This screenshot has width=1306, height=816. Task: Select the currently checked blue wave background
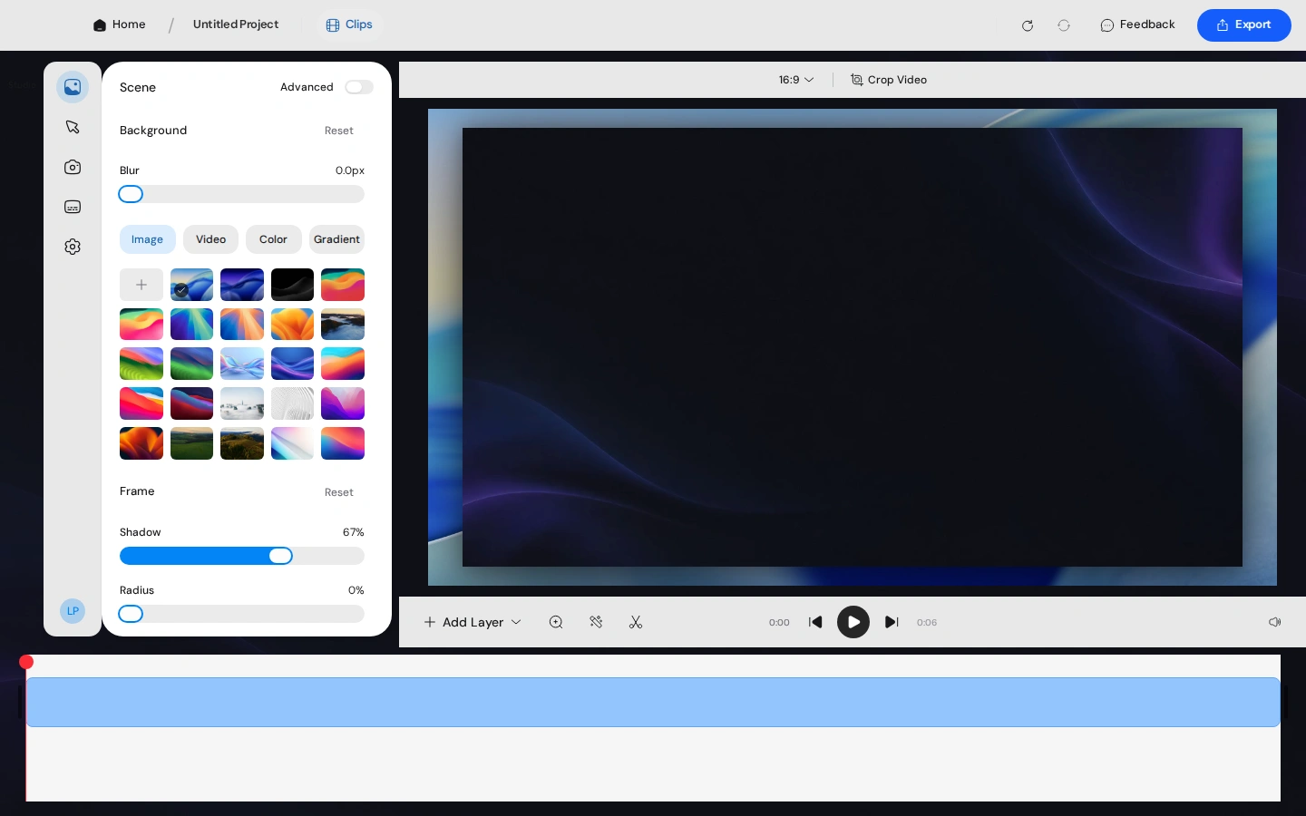click(191, 285)
